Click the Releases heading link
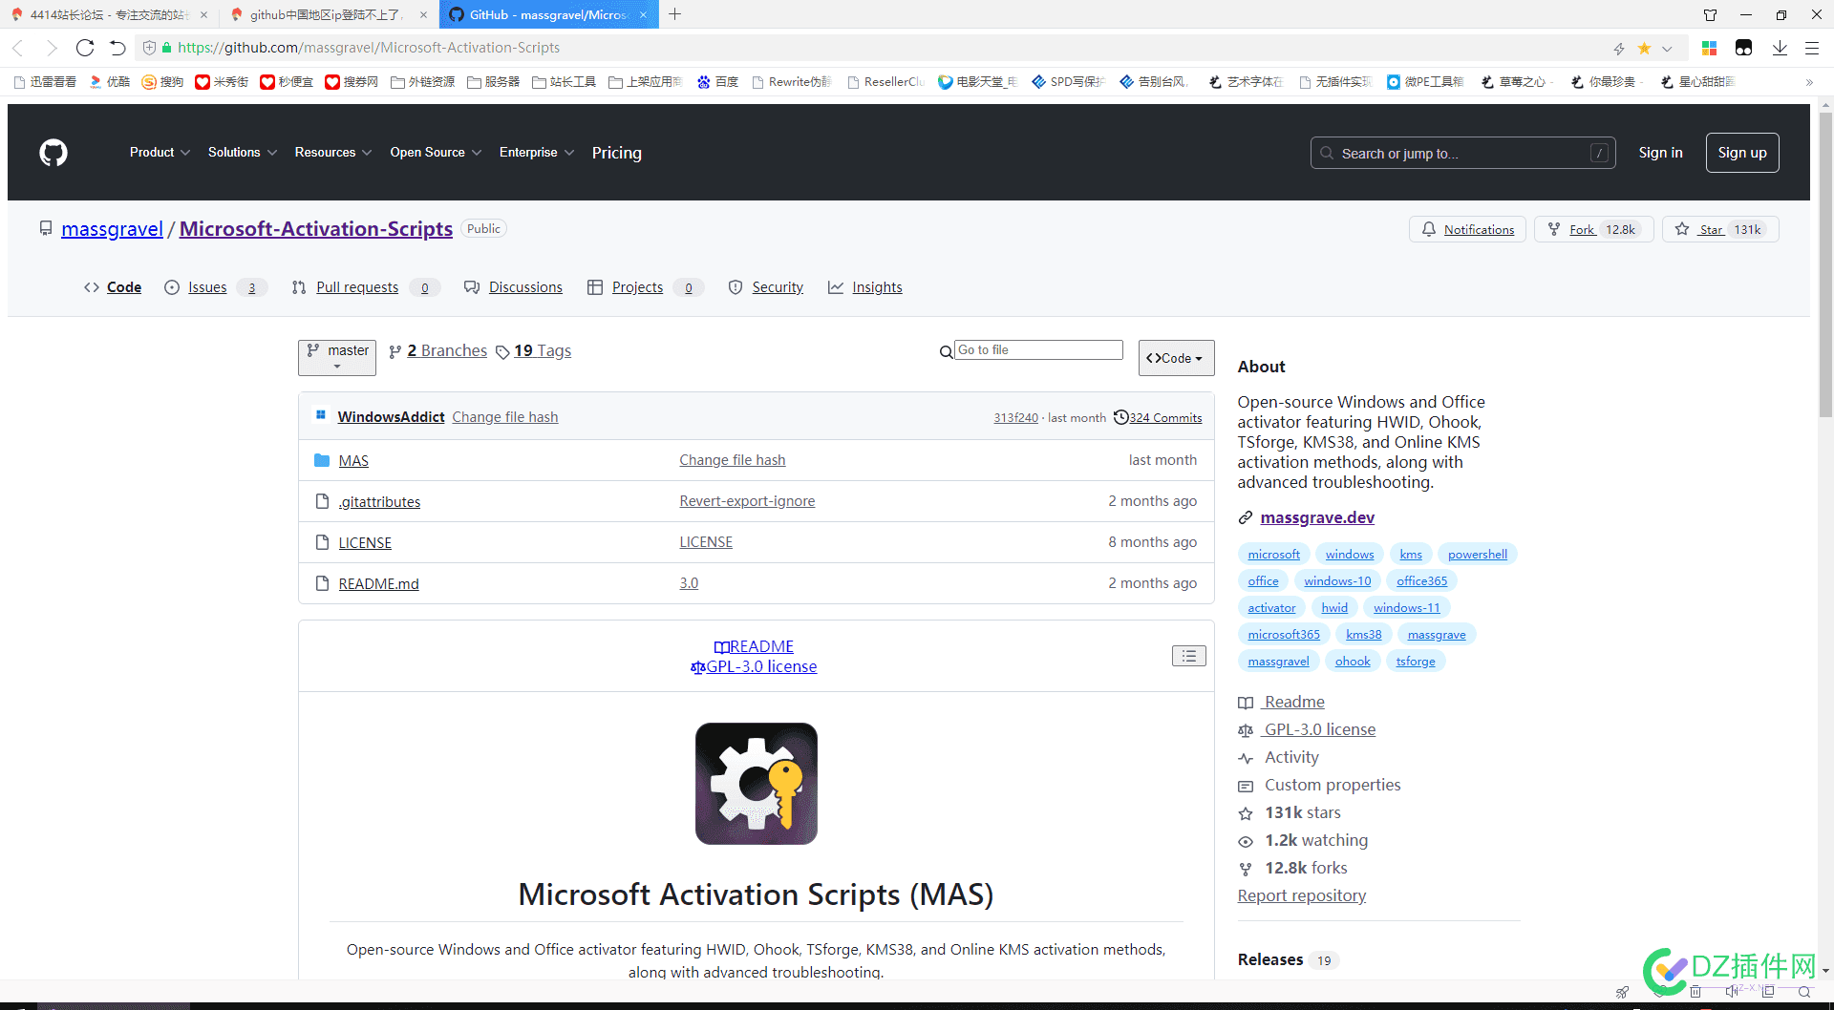Screen dimensions: 1834x1010 tap(1269, 959)
